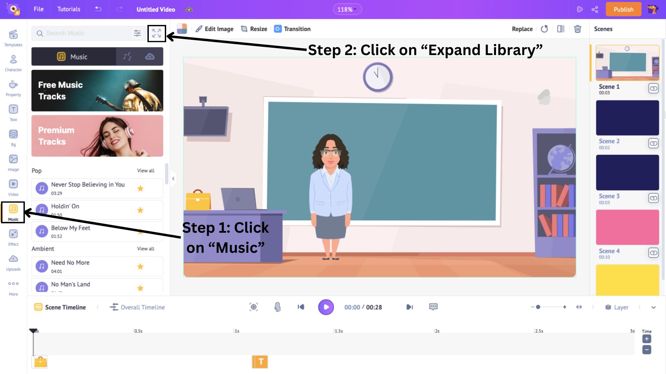Drag the timeline zoom slider
666x374 pixels.
pos(539,307)
